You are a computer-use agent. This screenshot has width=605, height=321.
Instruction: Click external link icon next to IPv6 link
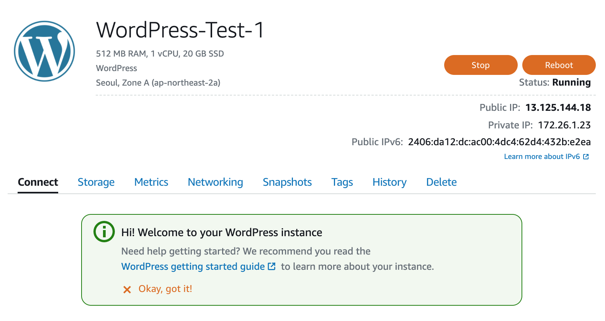[x=586, y=157]
